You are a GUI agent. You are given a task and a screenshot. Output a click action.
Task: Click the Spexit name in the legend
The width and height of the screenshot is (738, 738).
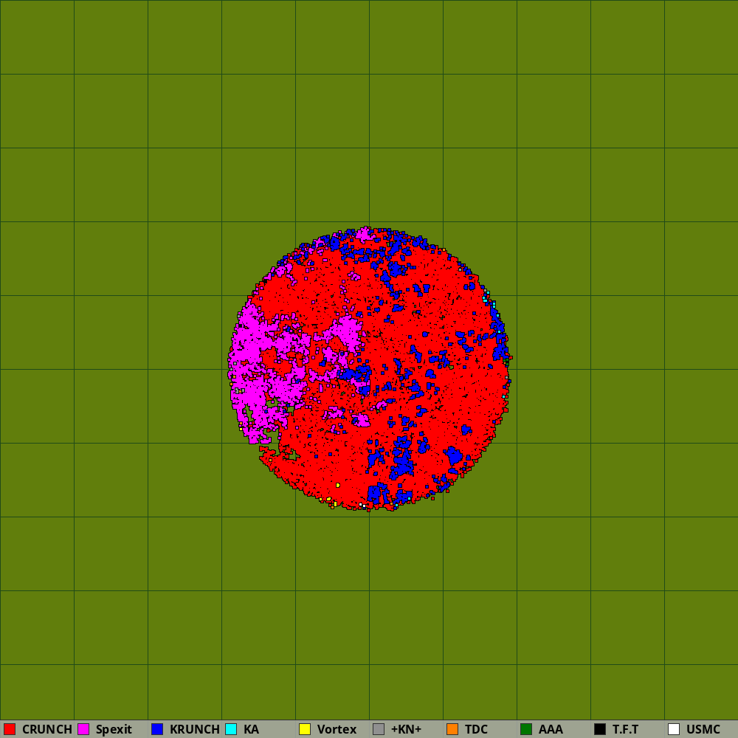tap(114, 729)
